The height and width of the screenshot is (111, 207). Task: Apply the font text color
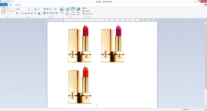click(39, 13)
